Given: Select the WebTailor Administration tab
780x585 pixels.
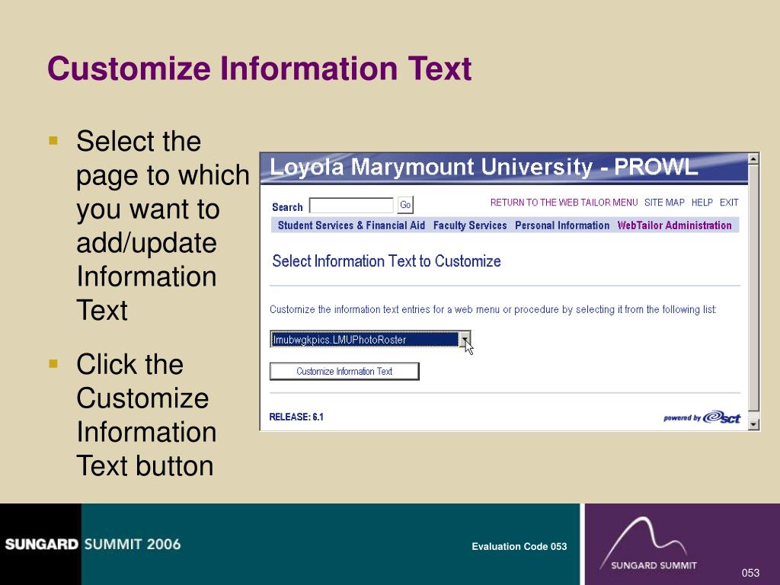Looking at the screenshot, I should pyautogui.click(x=674, y=225).
